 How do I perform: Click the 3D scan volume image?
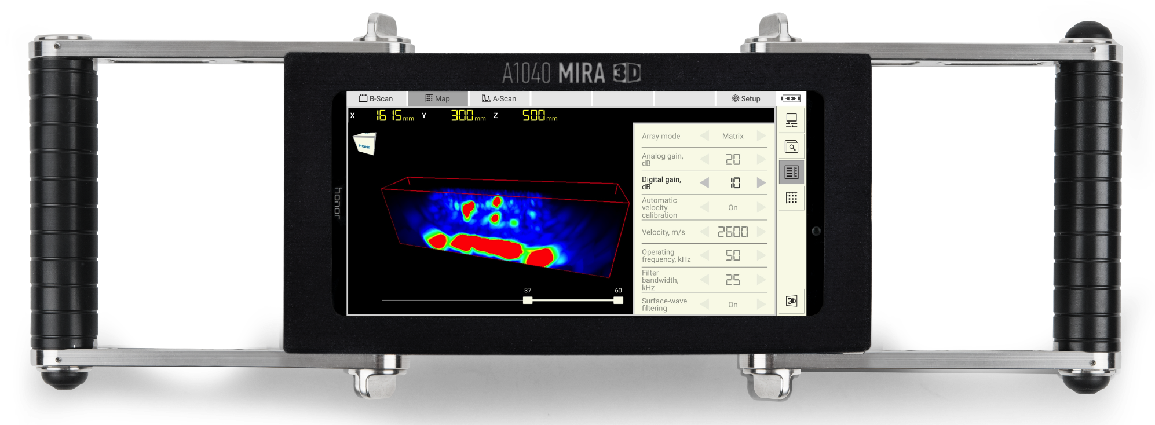tap(505, 227)
